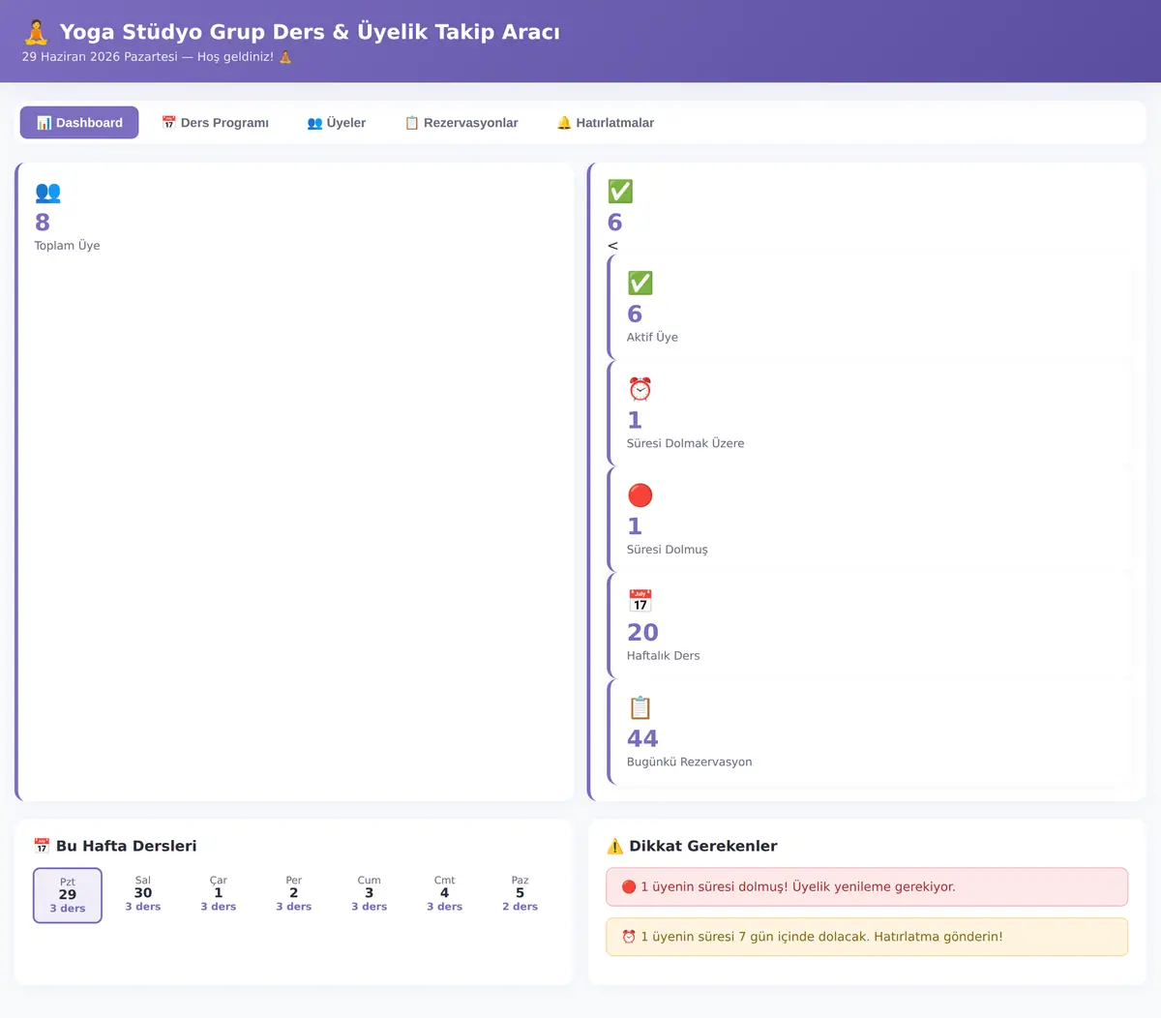Viewport: 1161px width, 1018px height.
Task: Choose the Per 2 day cell
Action: pos(294,894)
